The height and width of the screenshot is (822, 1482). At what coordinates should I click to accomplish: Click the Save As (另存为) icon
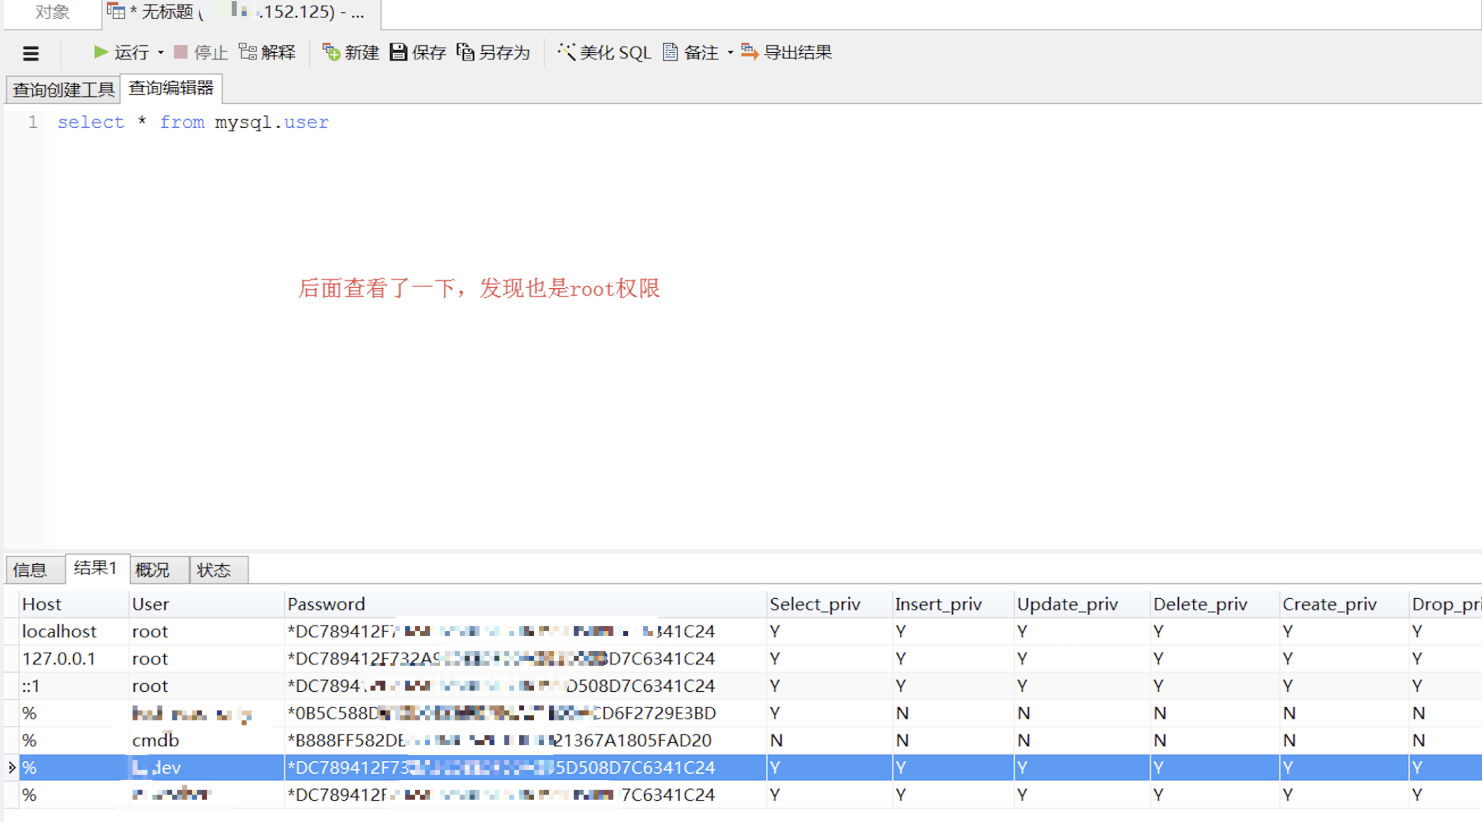tap(465, 52)
